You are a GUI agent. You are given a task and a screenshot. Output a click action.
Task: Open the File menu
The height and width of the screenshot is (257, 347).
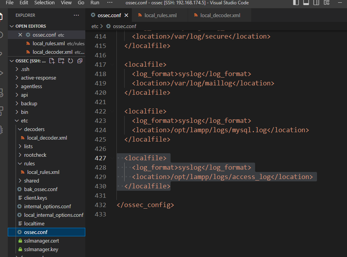tap(9, 3)
